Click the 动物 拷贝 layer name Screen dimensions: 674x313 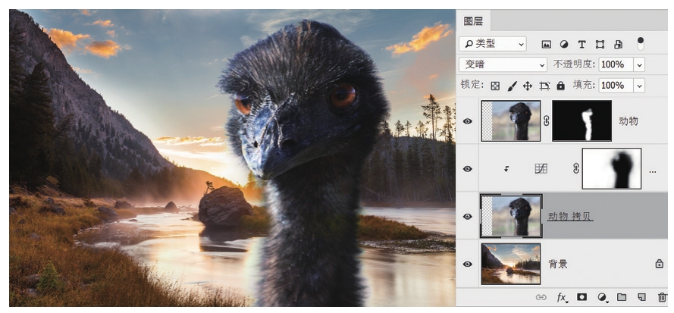[x=570, y=217]
